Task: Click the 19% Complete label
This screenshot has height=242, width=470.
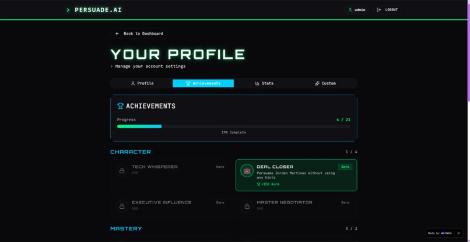Action: pos(234,132)
